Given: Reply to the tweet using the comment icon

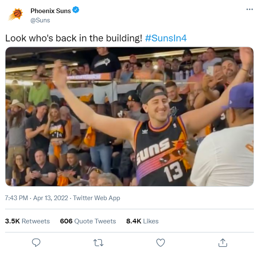Looking at the screenshot, I should [36, 242].
